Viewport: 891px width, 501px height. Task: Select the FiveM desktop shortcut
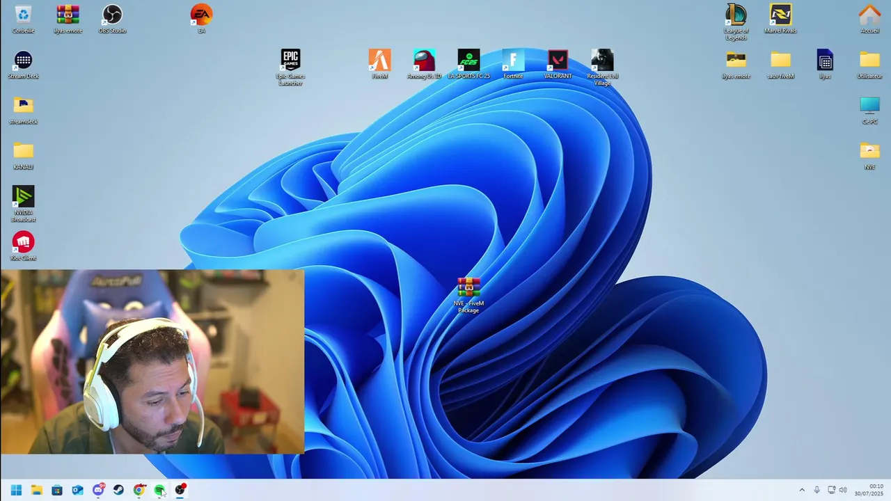point(379,64)
